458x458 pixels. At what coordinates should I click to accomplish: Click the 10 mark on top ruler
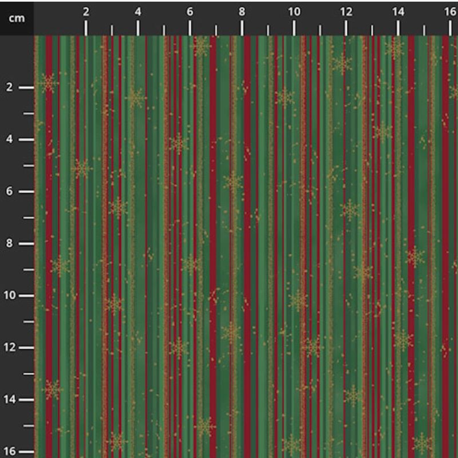(294, 12)
